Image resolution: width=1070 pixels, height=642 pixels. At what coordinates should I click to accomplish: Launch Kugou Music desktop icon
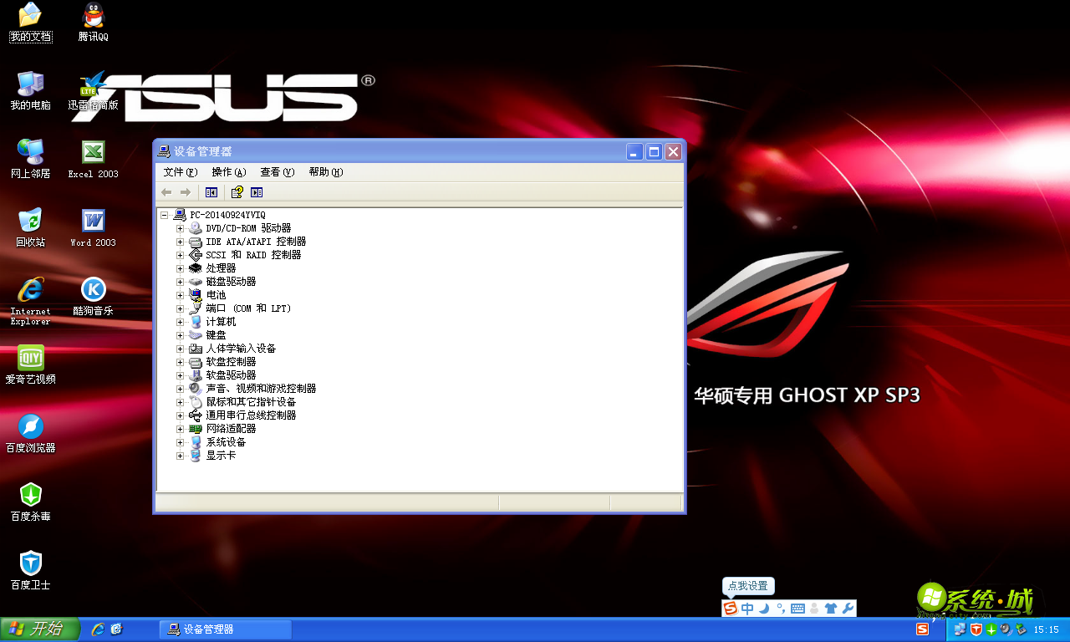(93, 296)
